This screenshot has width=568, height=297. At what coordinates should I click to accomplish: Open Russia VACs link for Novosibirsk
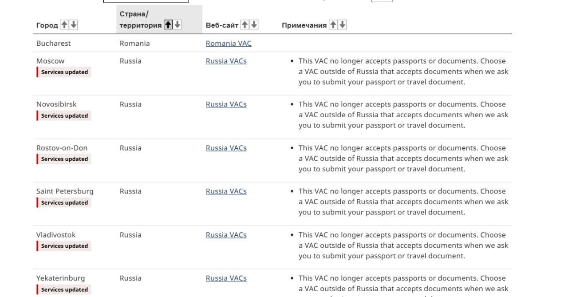(226, 104)
